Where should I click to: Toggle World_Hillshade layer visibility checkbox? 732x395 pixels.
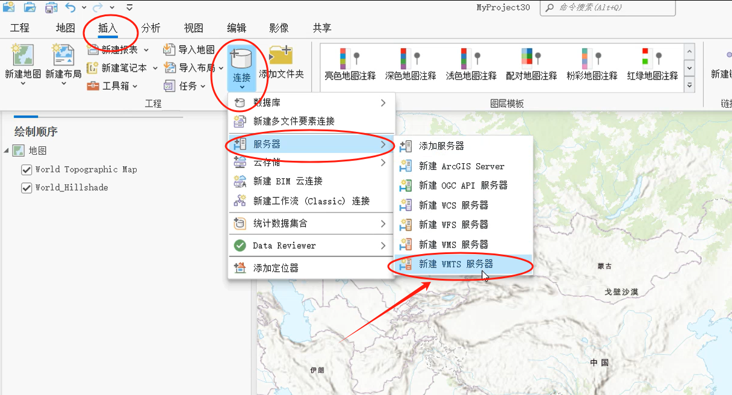(26, 187)
